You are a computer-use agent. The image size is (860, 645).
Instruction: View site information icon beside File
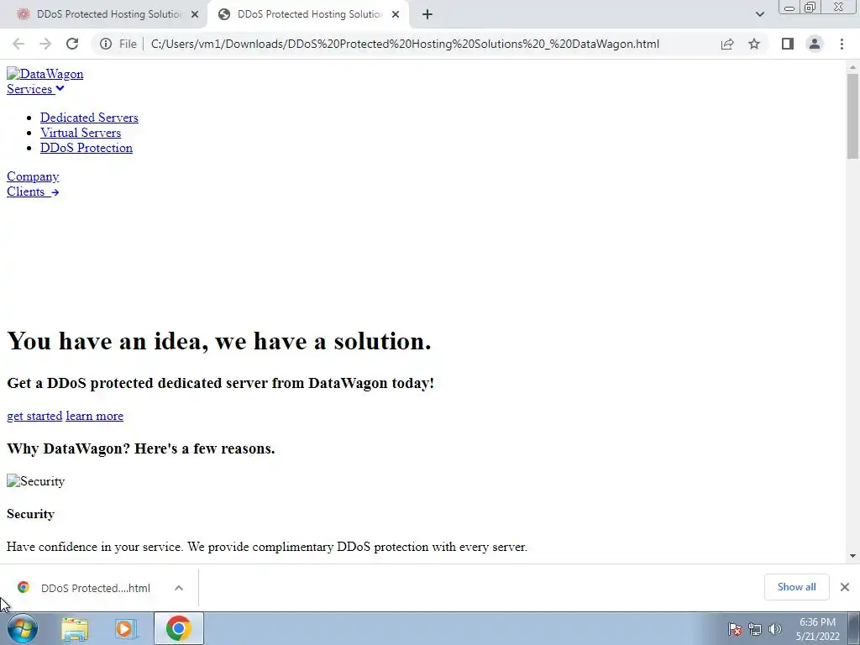106,44
